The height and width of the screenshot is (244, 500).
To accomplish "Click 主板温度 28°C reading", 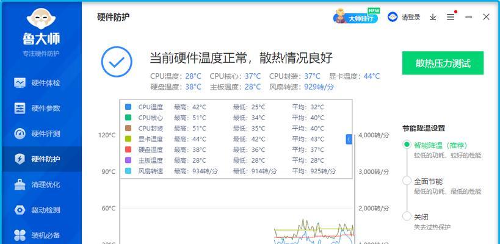I will point(235,87).
